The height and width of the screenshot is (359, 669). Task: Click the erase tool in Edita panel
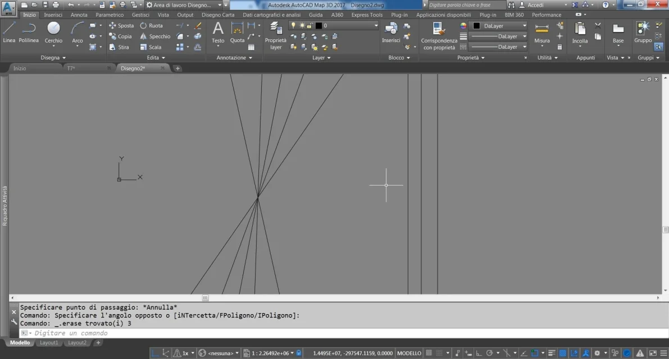198,26
